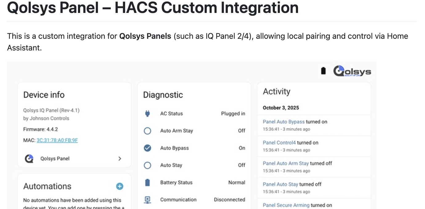Open Panel Auto Arm Stay activity link
This screenshot has width=425, height=209.
tap(285, 163)
